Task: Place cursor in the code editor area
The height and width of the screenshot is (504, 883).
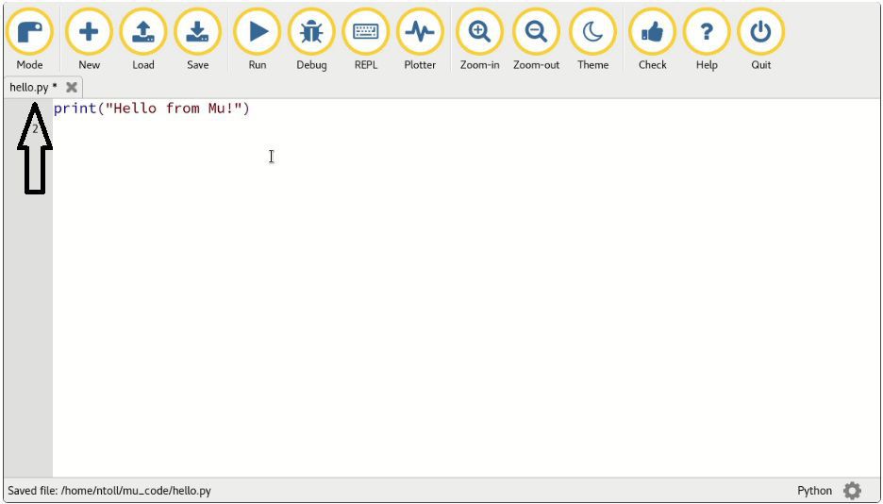Action: [466, 287]
